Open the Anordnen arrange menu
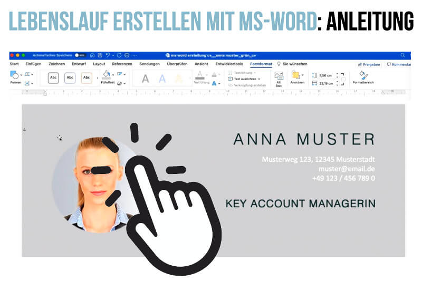422x281 pixels. tap(298, 77)
